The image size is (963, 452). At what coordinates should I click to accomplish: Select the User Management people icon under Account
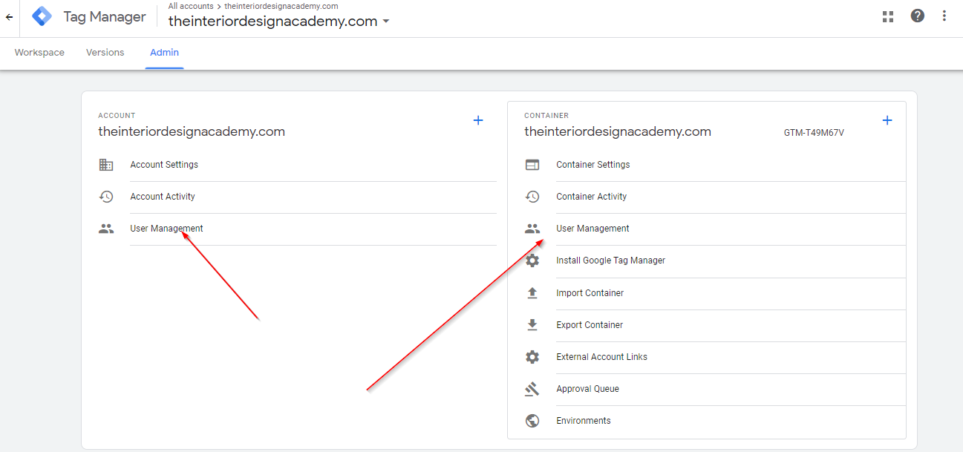106,228
